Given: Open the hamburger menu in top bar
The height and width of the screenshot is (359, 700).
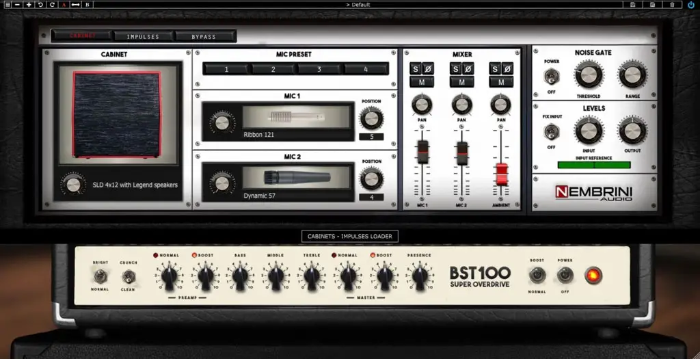Looking at the screenshot, I should pyautogui.click(x=8, y=5).
